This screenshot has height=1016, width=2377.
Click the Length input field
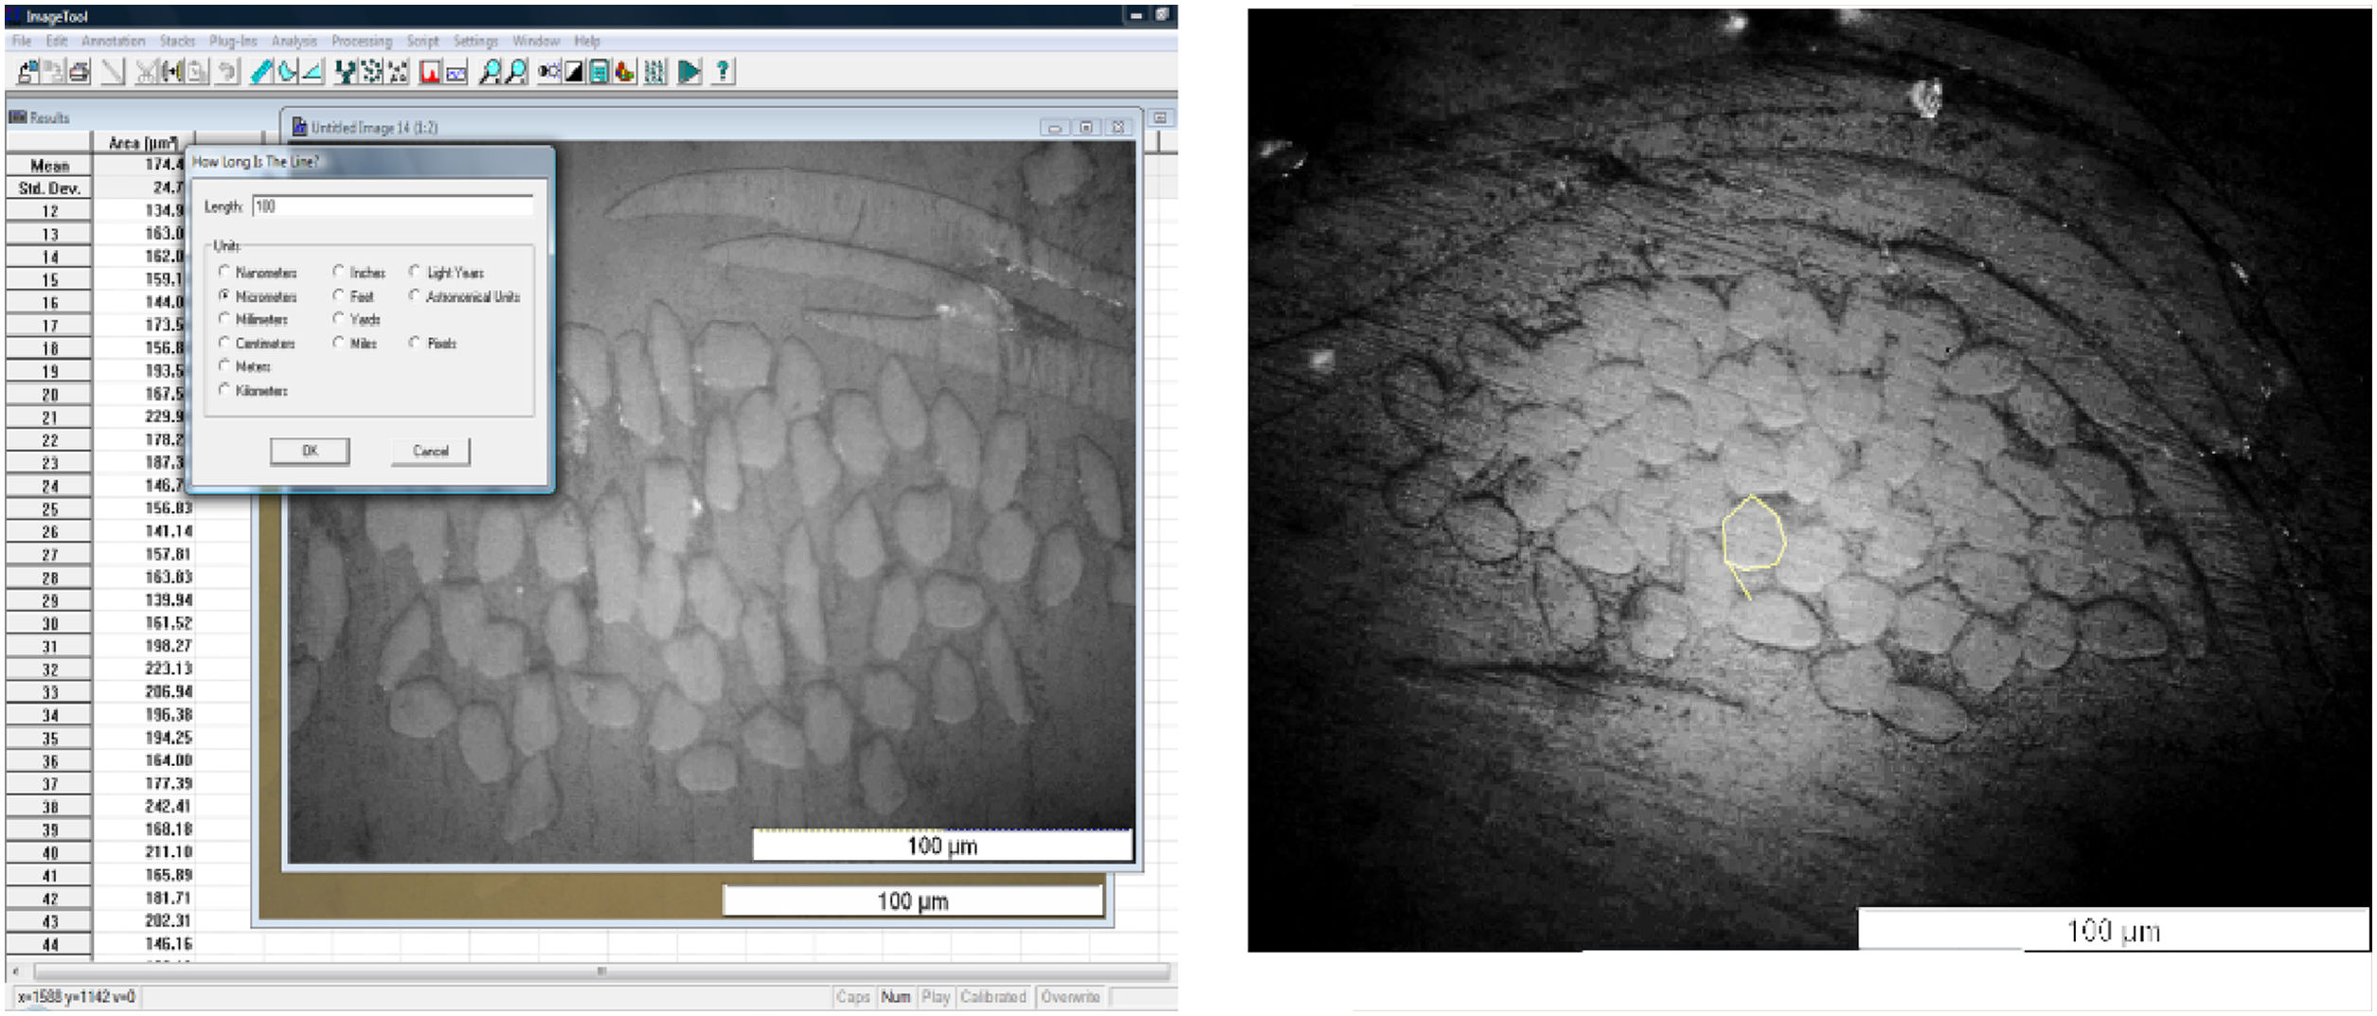(x=392, y=206)
